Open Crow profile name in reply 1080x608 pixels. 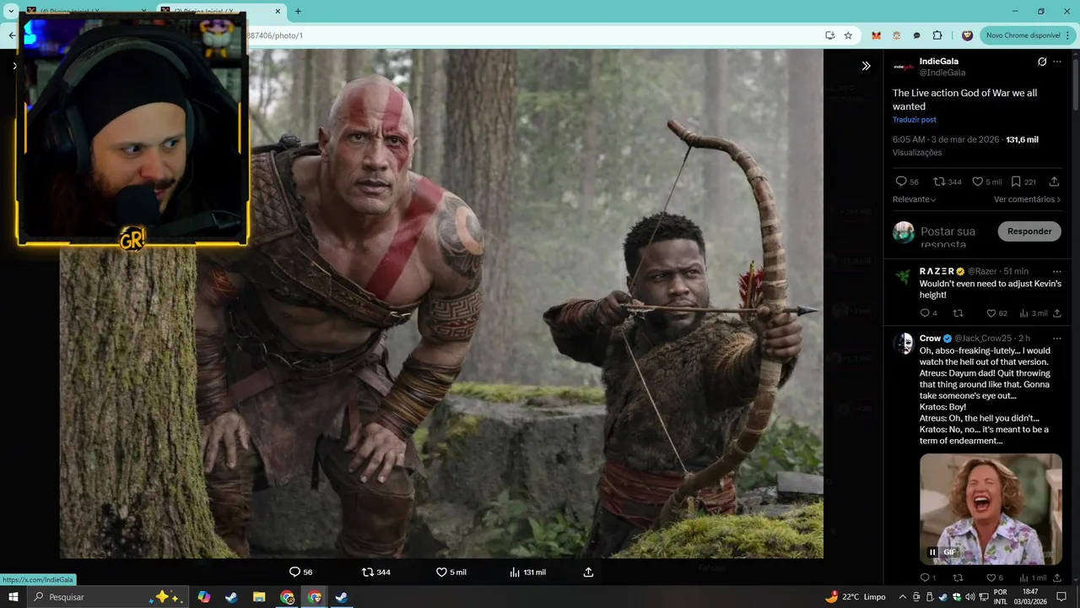930,338
